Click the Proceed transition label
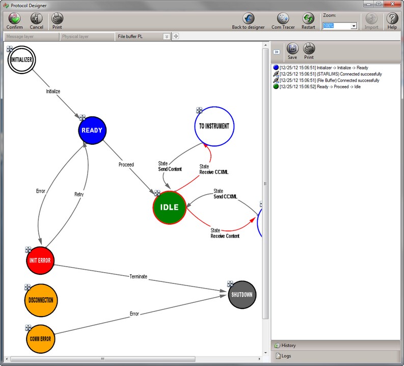This screenshot has height=366, width=404. 126,165
